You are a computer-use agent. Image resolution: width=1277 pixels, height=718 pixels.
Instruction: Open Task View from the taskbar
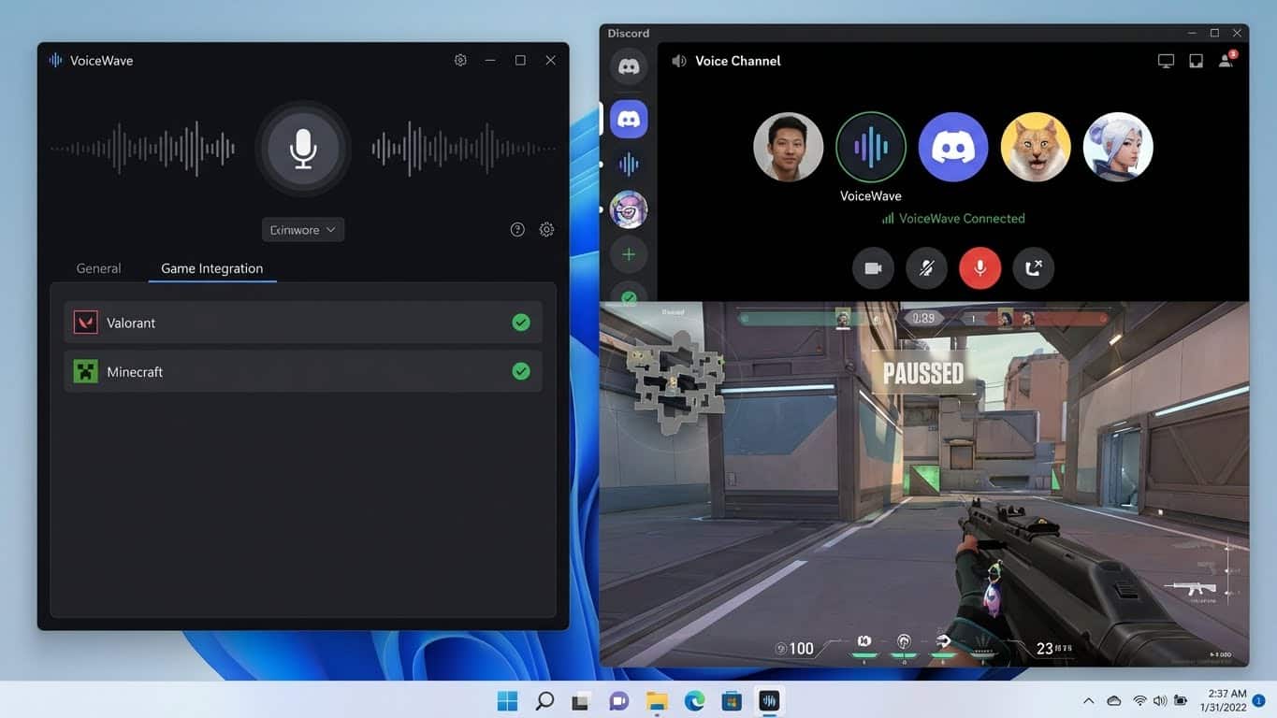pyautogui.click(x=581, y=700)
